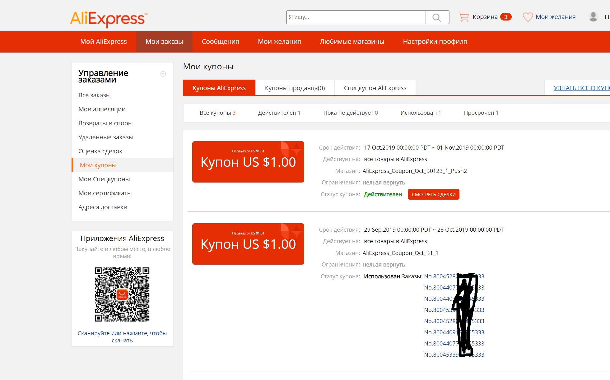Viewport: 610px width, 380px height.
Task: Open Настройки профиля menu item
Action: pyautogui.click(x=435, y=42)
